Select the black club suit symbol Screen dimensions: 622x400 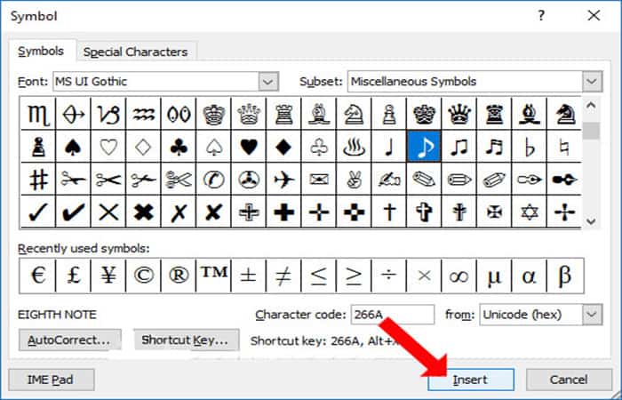click(x=179, y=147)
